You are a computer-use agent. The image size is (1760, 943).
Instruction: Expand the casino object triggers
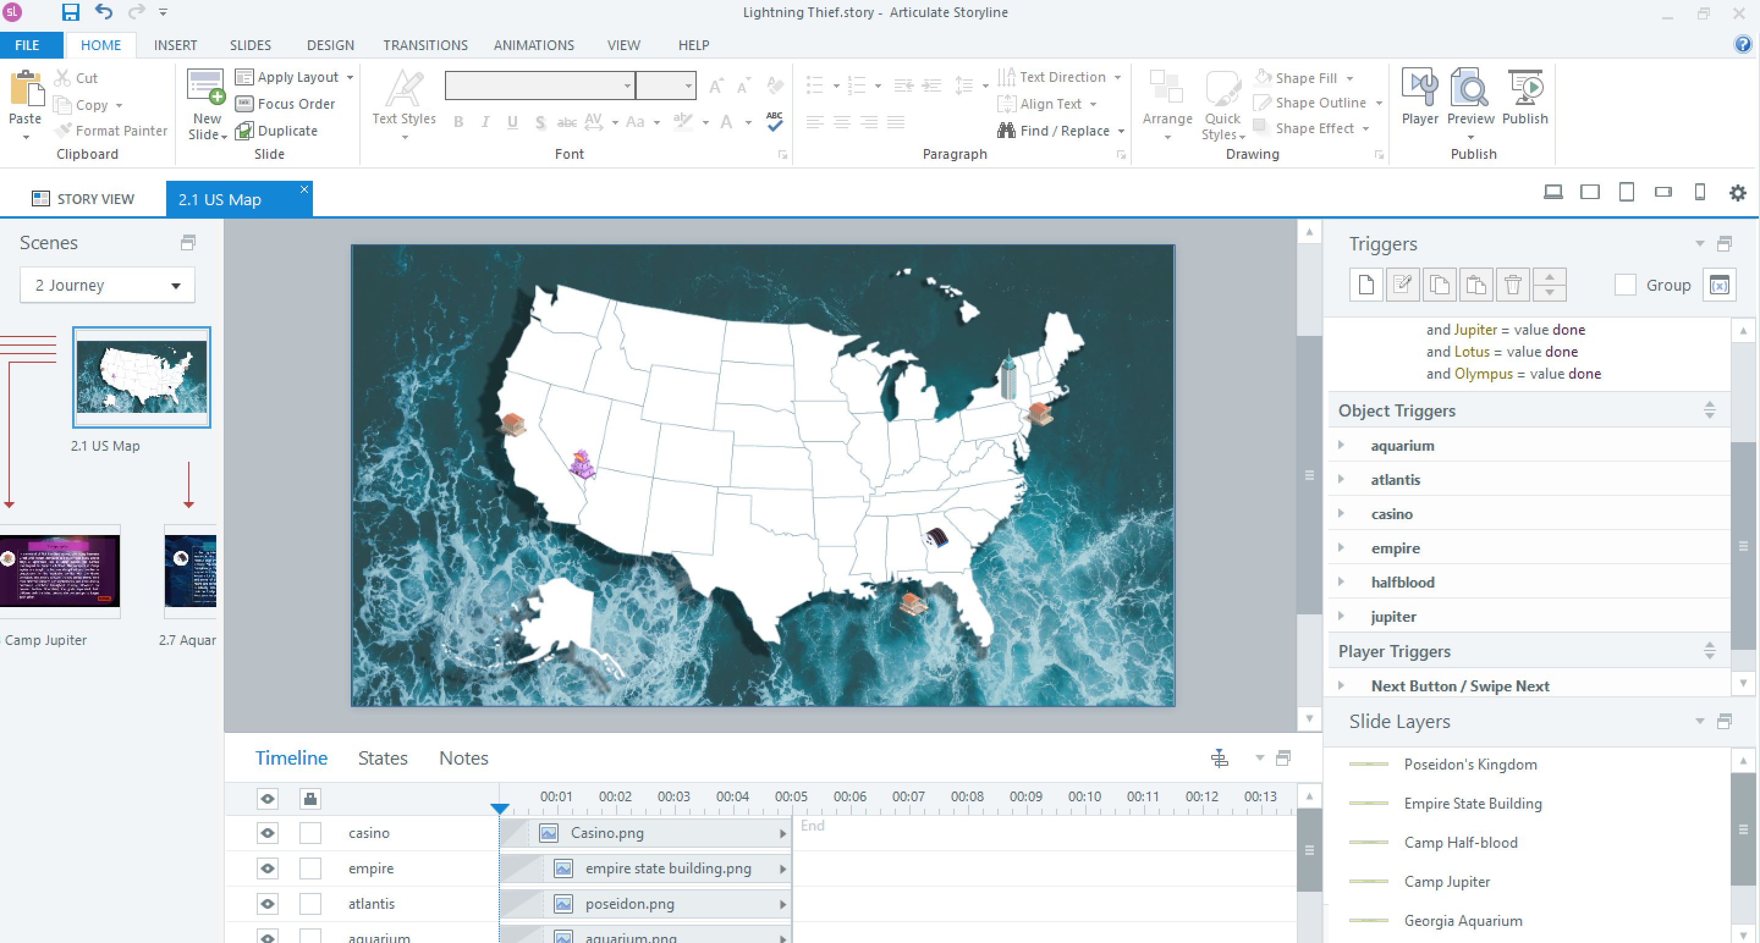[1341, 514]
